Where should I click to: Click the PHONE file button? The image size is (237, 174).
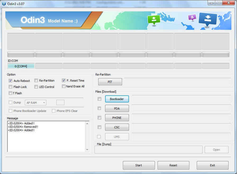click(117, 118)
